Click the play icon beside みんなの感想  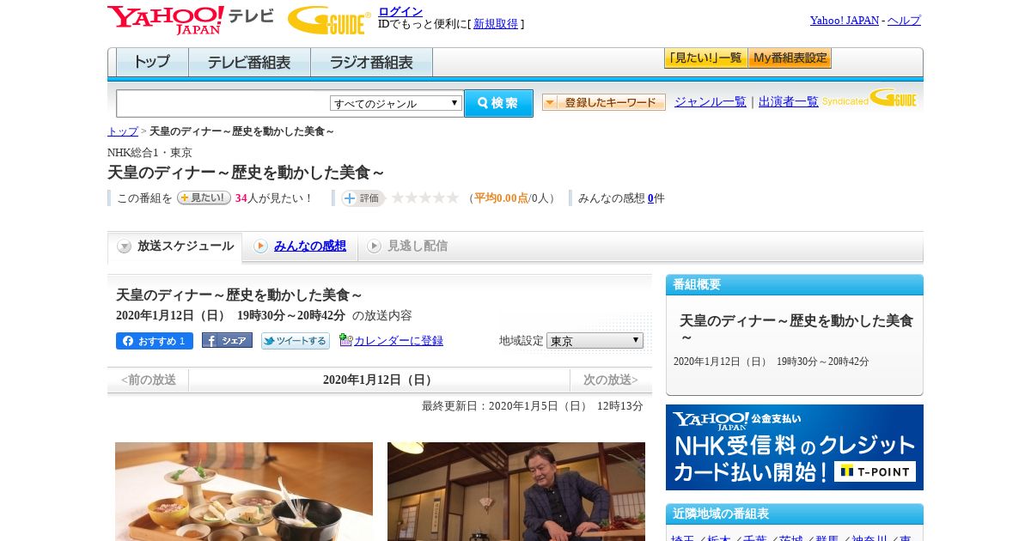(x=260, y=246)
